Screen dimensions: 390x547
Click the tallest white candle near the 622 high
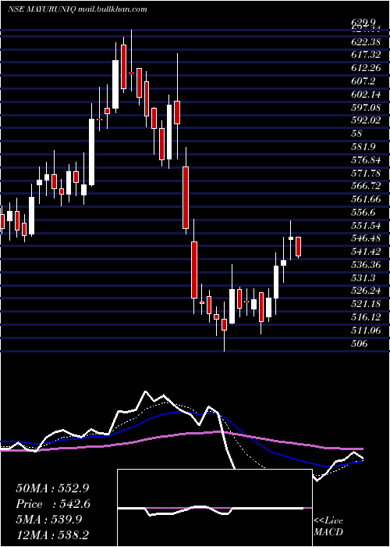point(115,84)
